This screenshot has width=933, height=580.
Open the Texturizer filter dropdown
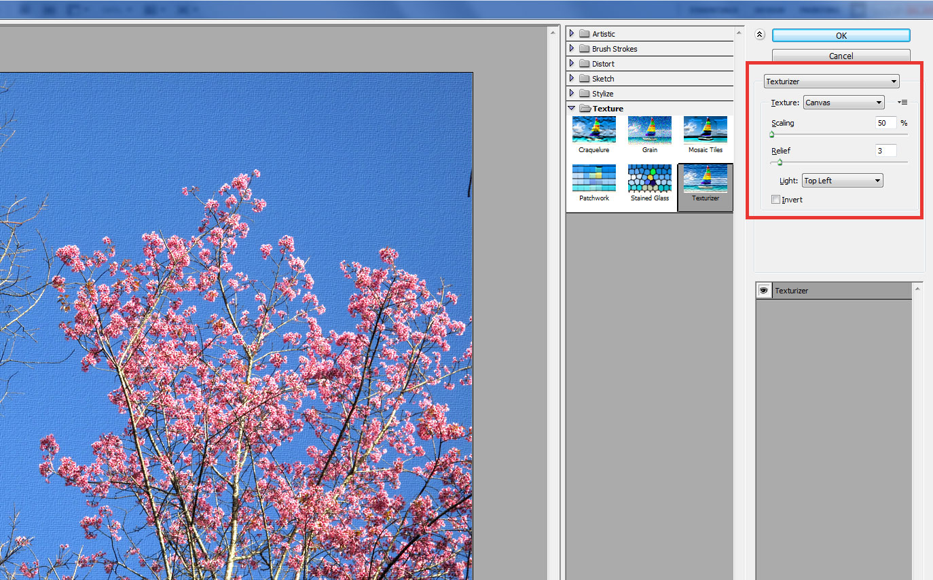[832, 81]
